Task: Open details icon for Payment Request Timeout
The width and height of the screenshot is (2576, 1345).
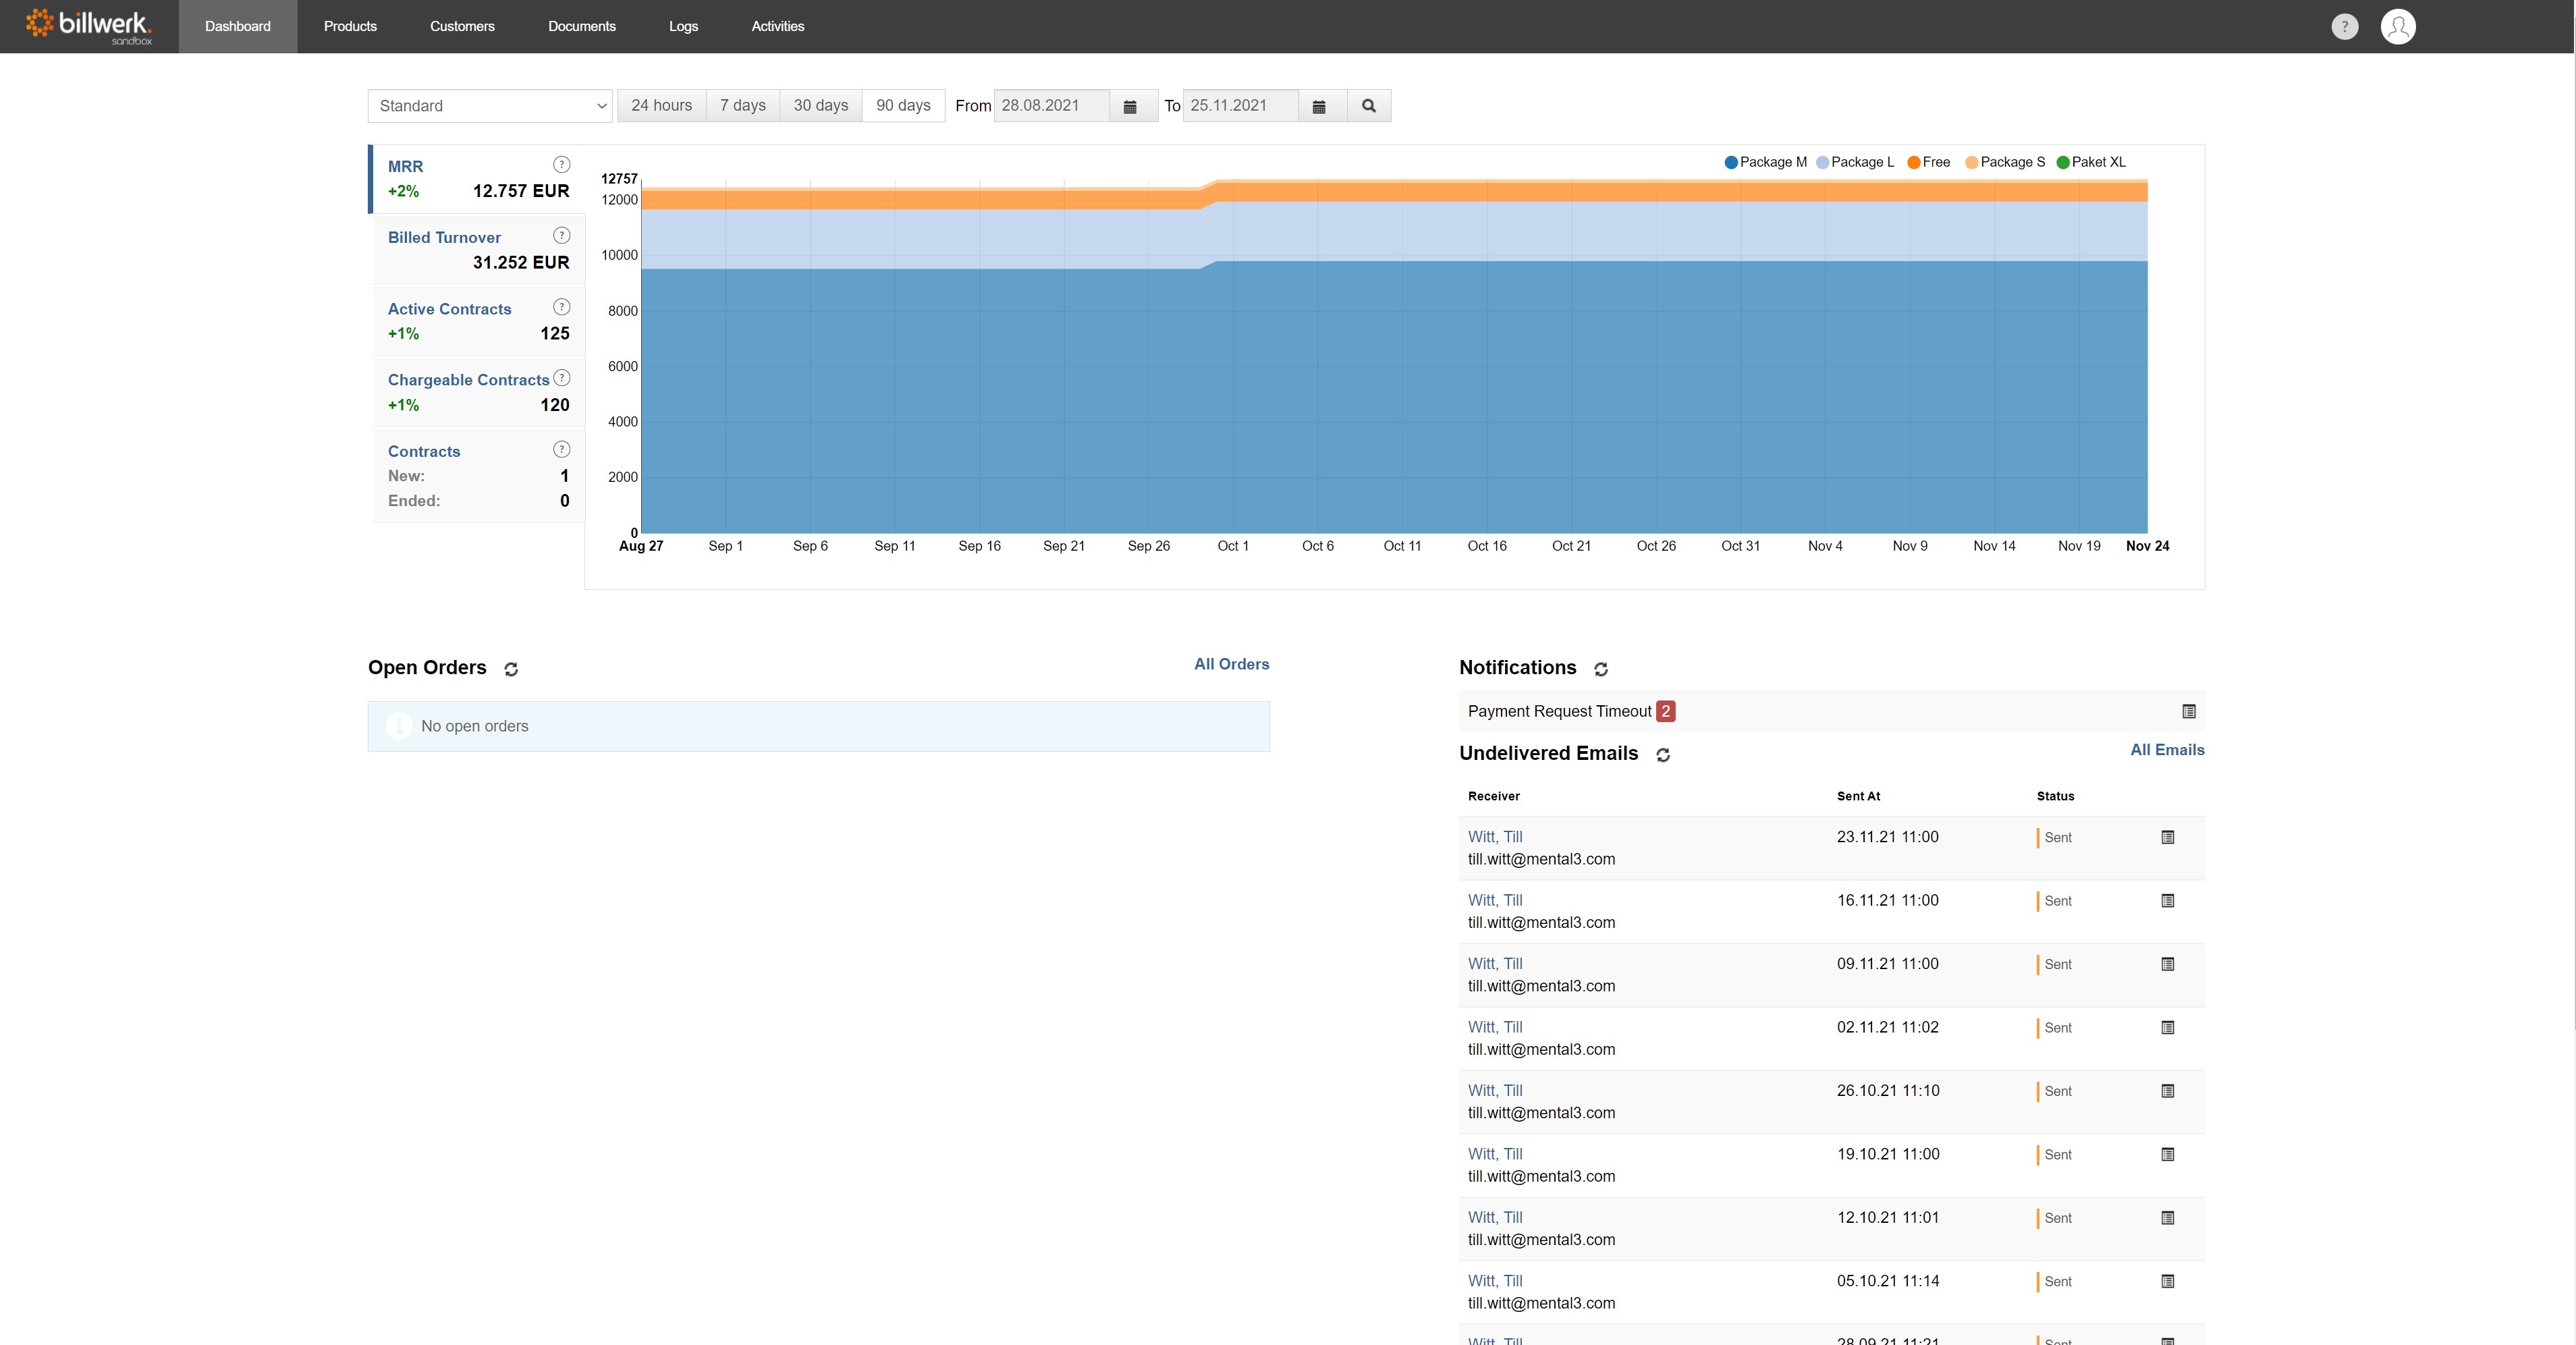Action: [x=2189, y=711]
